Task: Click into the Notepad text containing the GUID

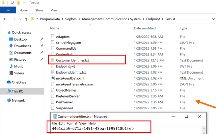Action: coord(92,129)
